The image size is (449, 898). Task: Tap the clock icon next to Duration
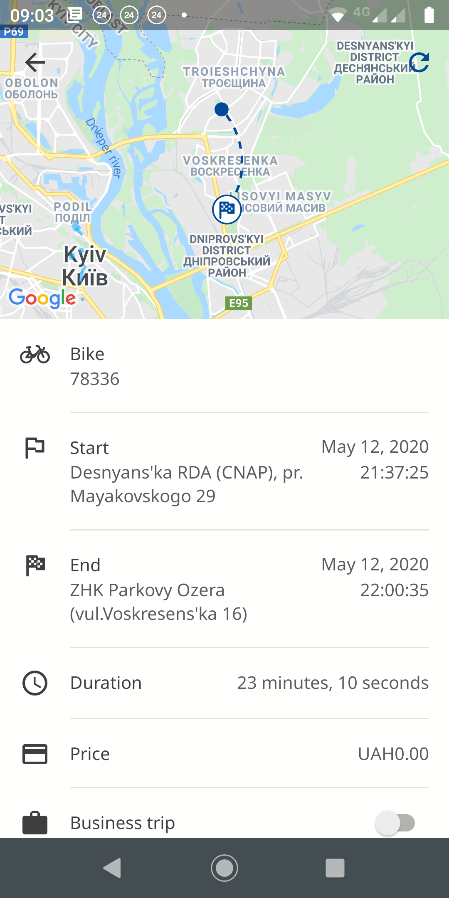point(35,683)
